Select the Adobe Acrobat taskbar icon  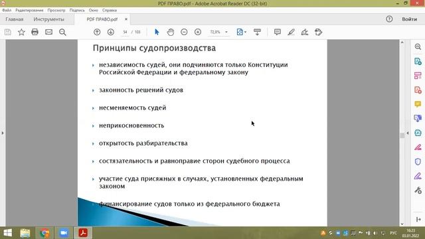pyautogui.click(x=83, y=233)
